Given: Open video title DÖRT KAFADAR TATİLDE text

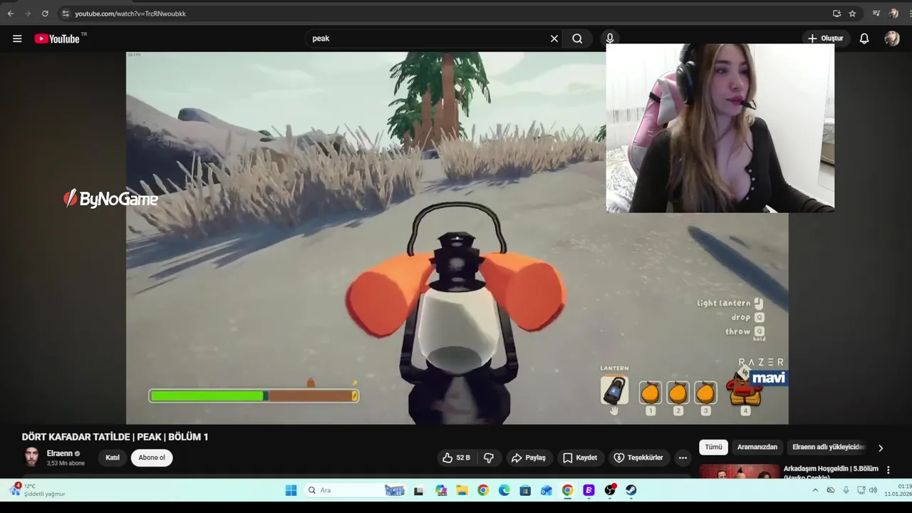Looking at the screenshot, I should click(x=115, y=437).
